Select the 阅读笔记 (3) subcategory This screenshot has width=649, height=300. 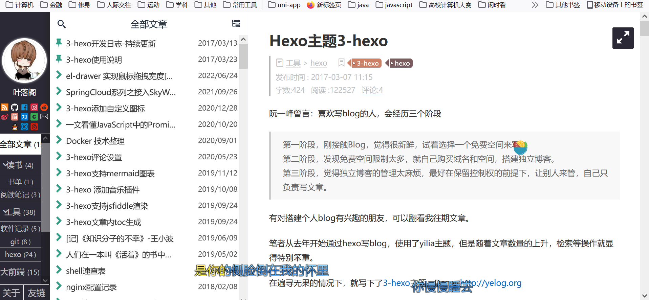click(20, 195)
